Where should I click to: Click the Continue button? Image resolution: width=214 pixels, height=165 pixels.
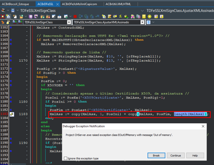(x=175, y=156)
